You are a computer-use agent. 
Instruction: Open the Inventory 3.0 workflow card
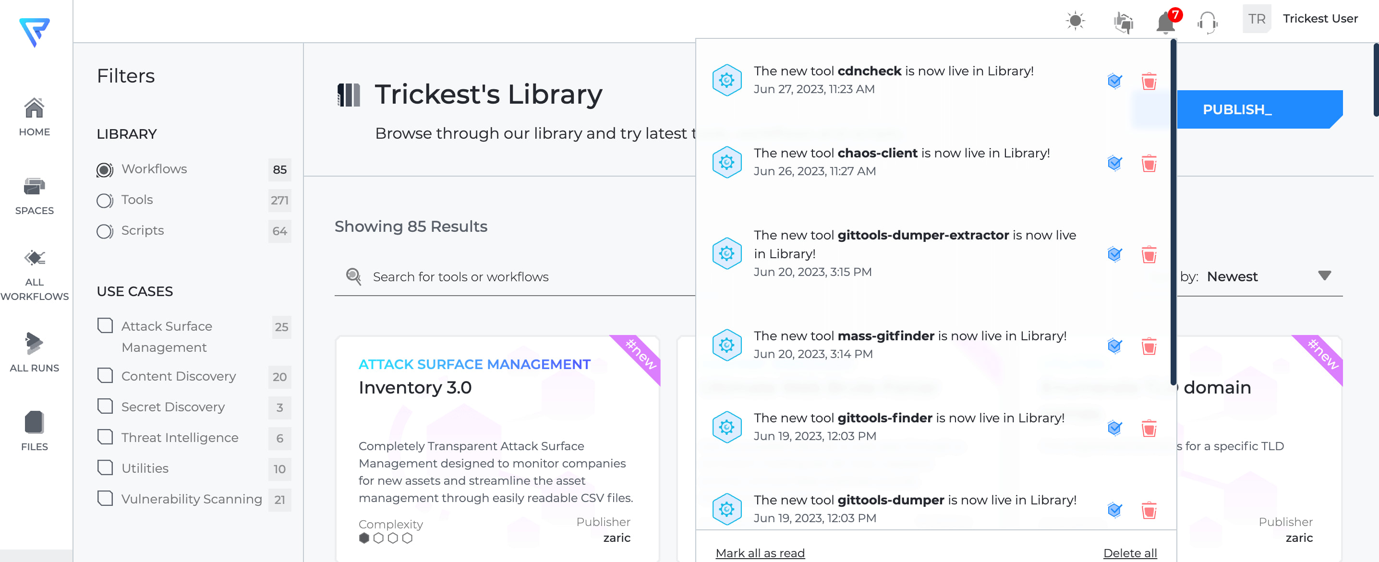[x=497, y=449]
